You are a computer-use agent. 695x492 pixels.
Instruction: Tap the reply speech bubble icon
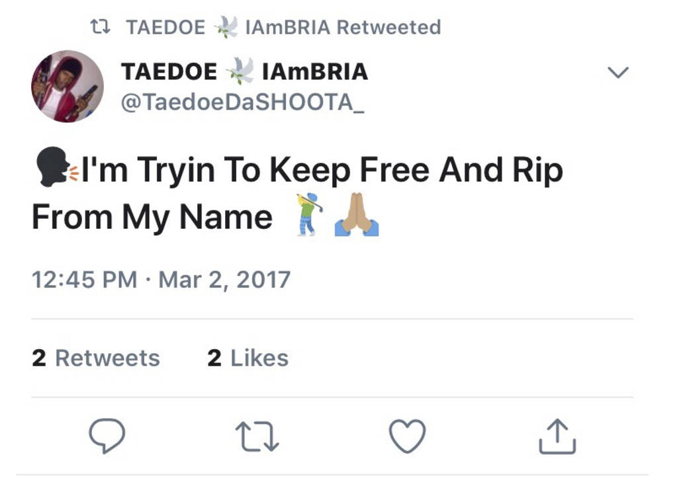(x=107, y=436)
